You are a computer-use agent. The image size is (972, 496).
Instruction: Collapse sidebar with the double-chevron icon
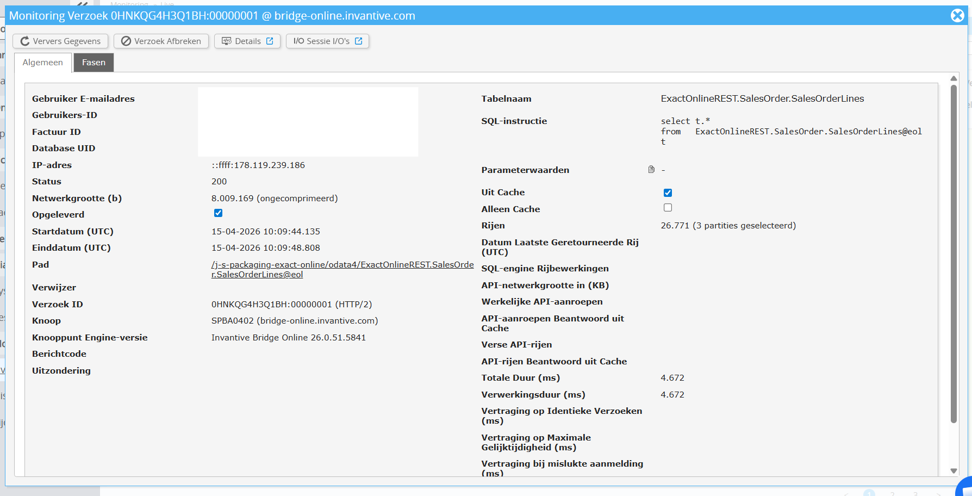[x=82, y=3]
